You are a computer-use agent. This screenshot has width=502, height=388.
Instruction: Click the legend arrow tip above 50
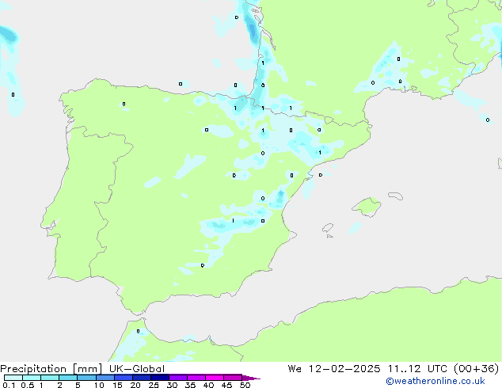[x=251, y=378]
